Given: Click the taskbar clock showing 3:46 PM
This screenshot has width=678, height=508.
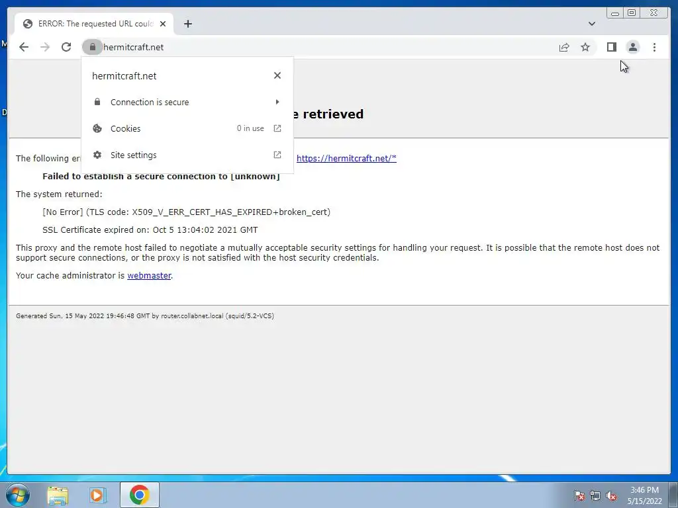Looking at the screenshot, I should 644,495.
